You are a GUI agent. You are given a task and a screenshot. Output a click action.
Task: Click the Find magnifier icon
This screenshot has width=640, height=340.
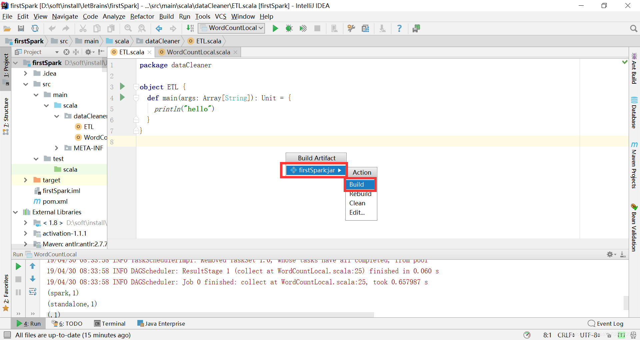tap(128, 29)
